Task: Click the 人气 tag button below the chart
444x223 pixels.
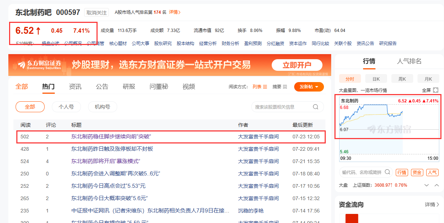Action: [432, 173]
